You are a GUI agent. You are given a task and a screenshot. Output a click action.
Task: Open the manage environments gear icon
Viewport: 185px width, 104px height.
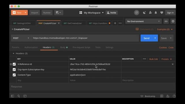click(173, 21)
